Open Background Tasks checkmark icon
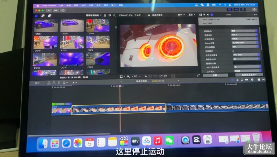Viewport: 277px width, 157px height. (x=63, y=10)
